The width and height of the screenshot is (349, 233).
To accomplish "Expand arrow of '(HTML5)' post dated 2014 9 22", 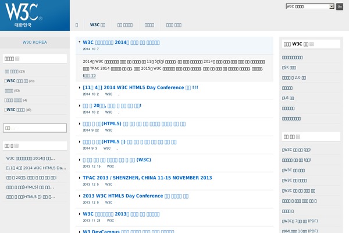I will click(80, 123).
